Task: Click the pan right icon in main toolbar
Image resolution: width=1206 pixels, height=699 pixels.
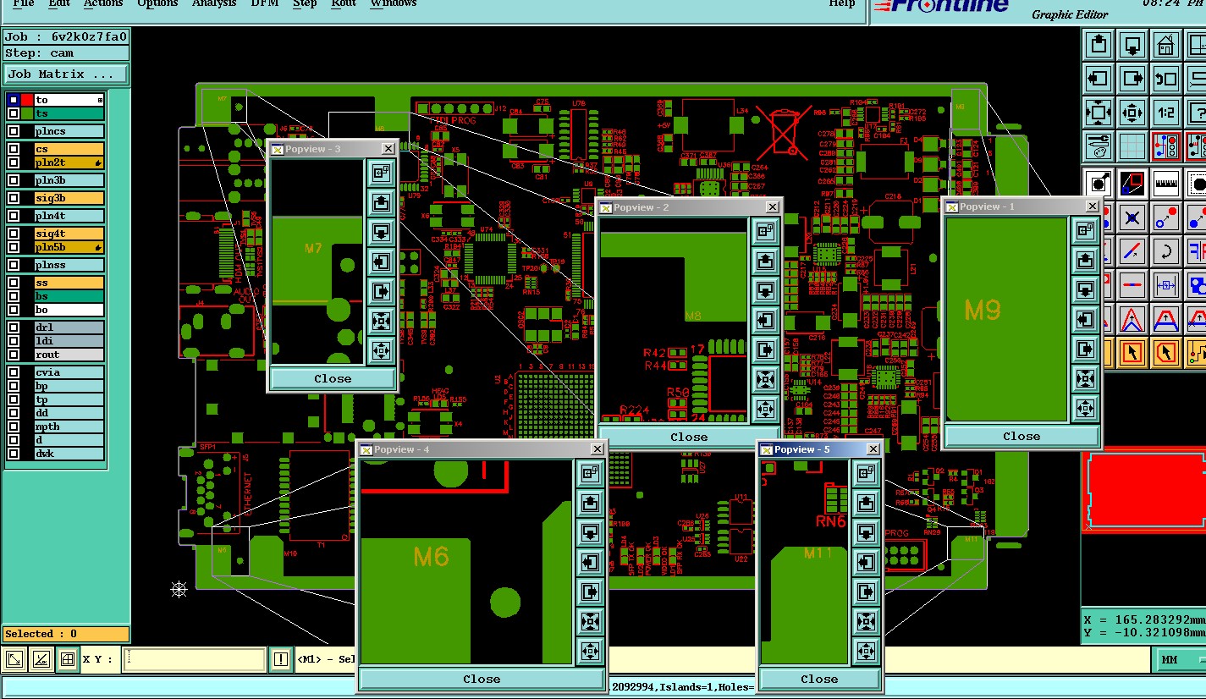Action: [1132, 79]
